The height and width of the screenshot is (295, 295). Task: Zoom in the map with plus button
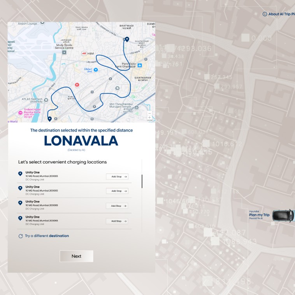(149, 118)
